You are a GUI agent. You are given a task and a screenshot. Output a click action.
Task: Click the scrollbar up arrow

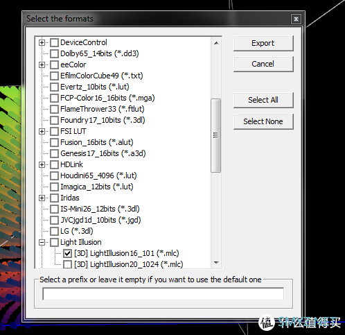coord(216,43)
